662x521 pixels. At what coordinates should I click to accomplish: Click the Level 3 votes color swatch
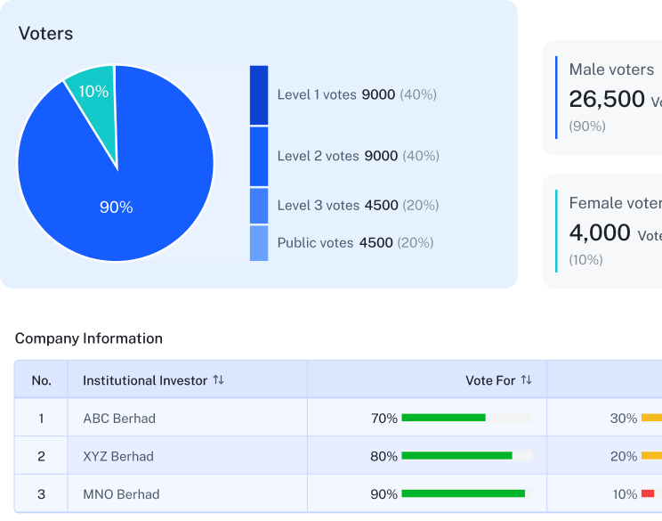259,205
